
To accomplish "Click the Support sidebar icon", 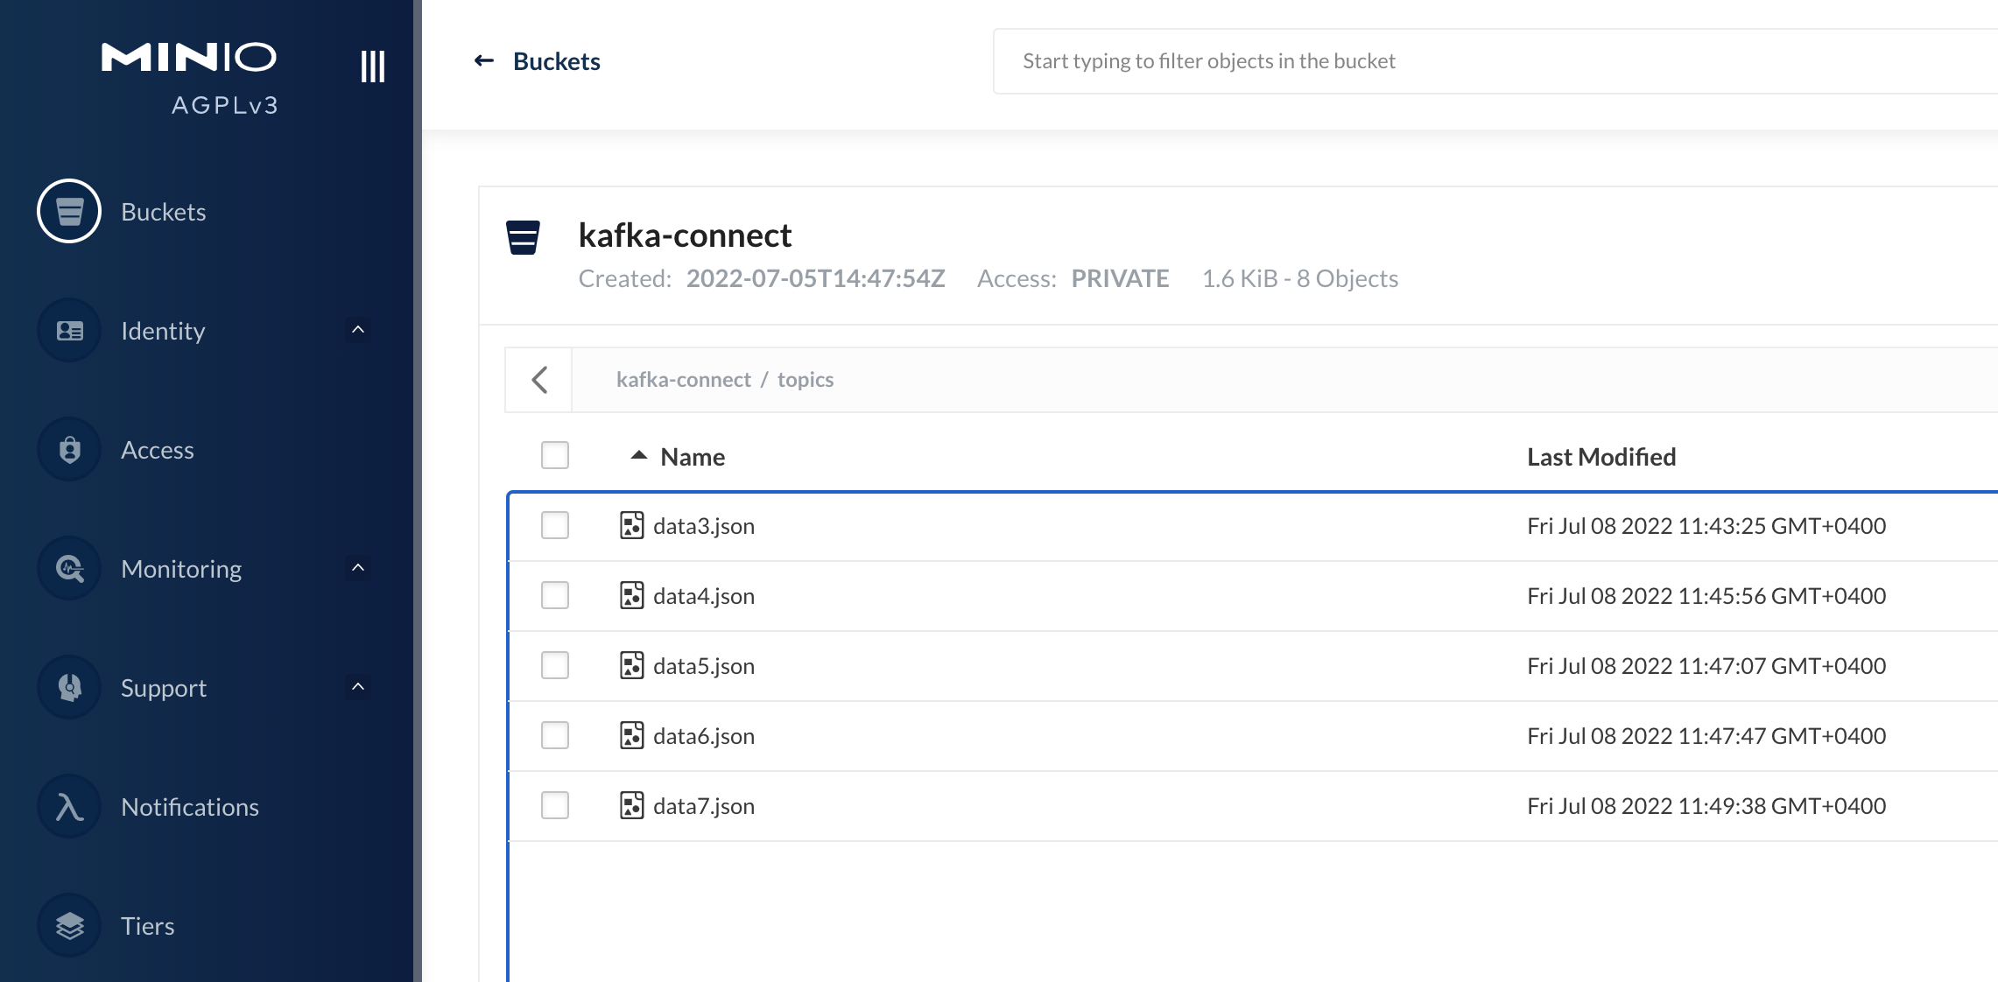I will (69, 687).
